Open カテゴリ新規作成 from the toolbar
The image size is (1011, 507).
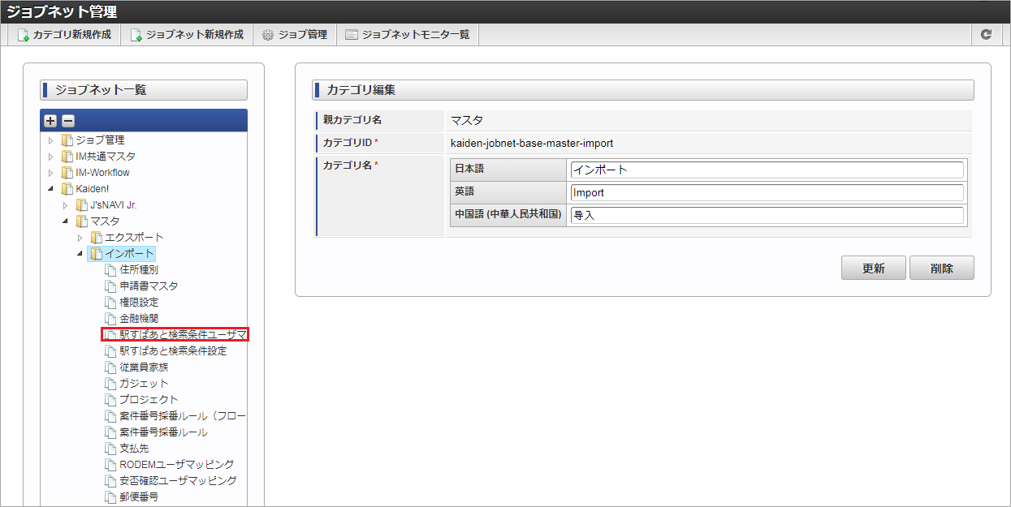coord(64,35)
